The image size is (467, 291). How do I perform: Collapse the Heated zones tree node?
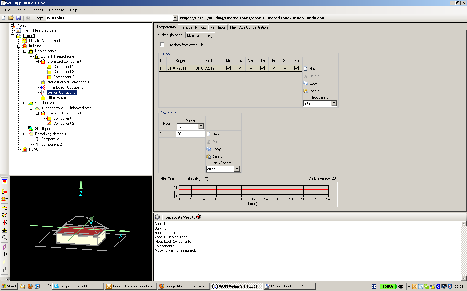[x=25, y=51]
